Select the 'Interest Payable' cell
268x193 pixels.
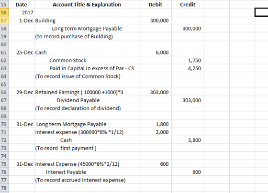(x=87, y=172)
